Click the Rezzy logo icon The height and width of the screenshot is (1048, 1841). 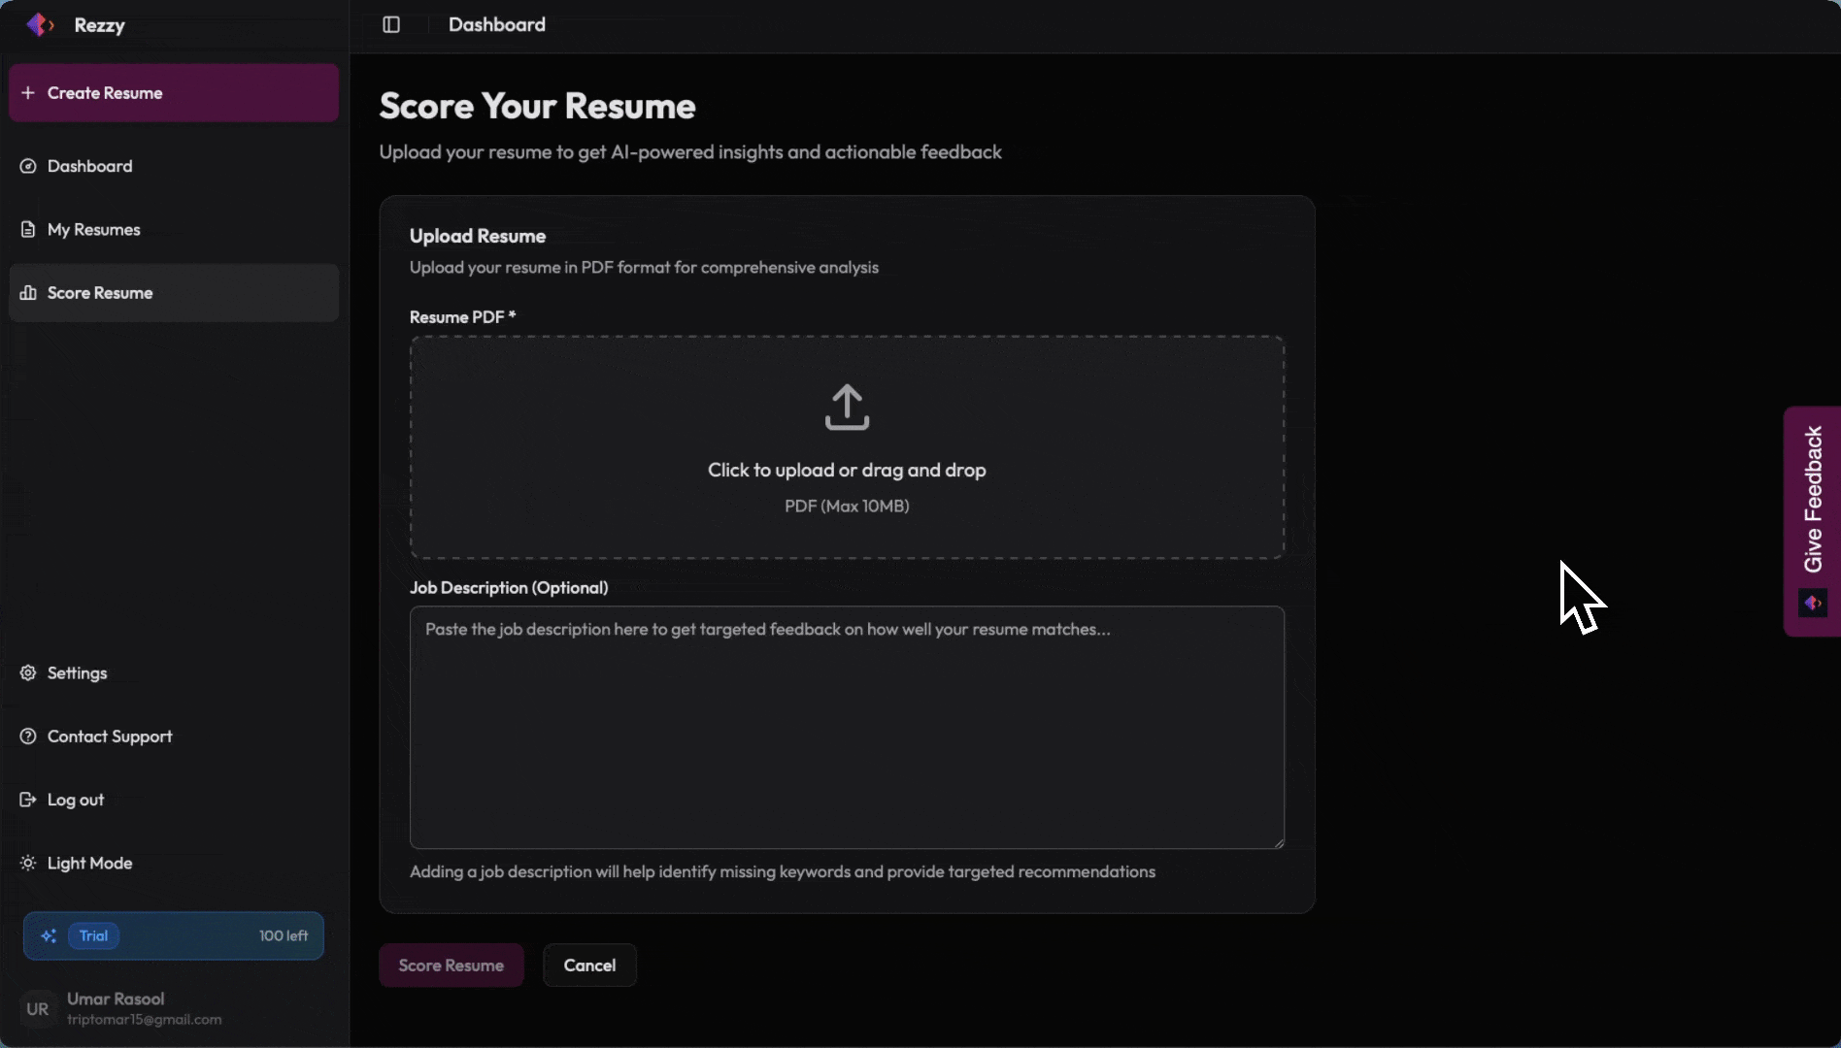tap(39, 24)
